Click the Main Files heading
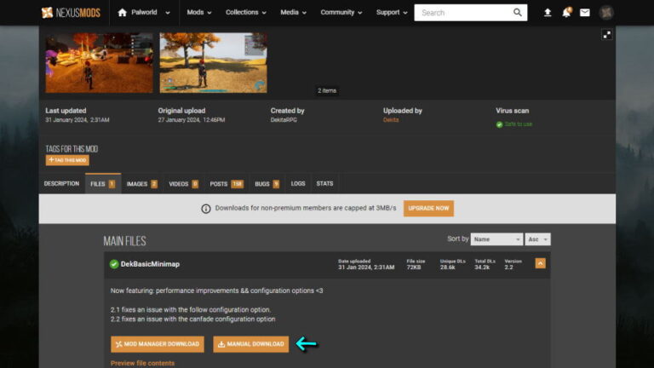 (x=124, y=241)
